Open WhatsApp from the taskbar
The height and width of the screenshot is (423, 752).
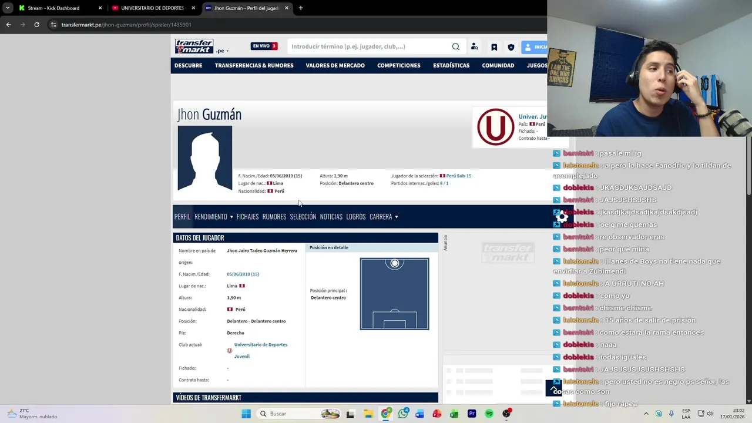point(403,414)
